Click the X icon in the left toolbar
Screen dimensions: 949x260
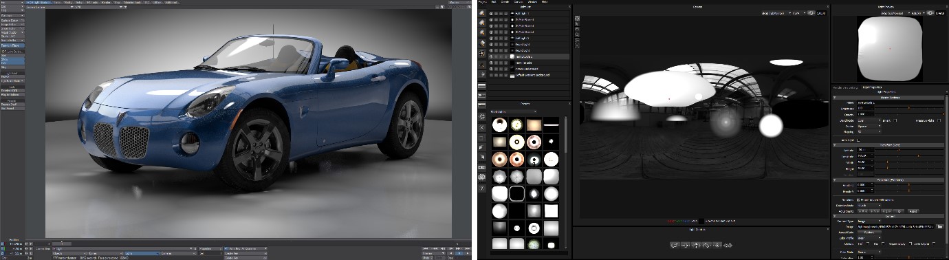(481, 128)
